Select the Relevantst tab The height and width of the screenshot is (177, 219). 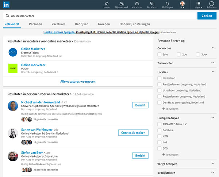point(12,24)
